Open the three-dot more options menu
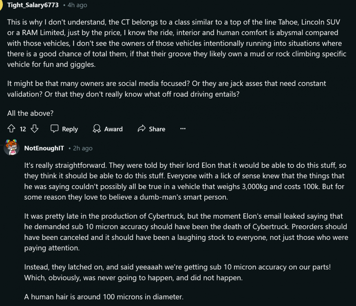This screenshot has height=306, width=356. [183, 129]
